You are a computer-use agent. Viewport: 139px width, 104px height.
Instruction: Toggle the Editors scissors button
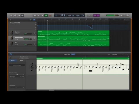click(22, 15)
